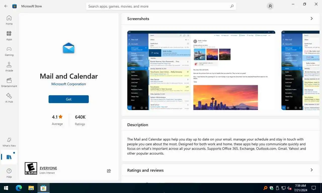Click the network tray icon
This screenshot has height=193, width=322.
pos(284,188)
